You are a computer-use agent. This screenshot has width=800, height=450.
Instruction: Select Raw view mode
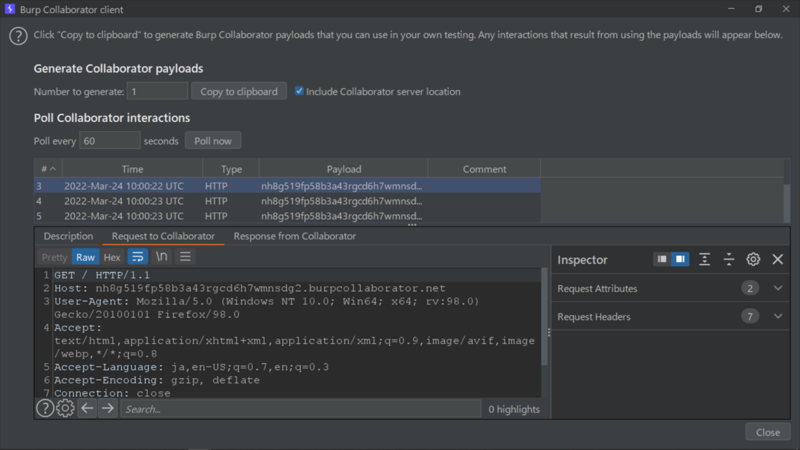[x=85, y=257]
